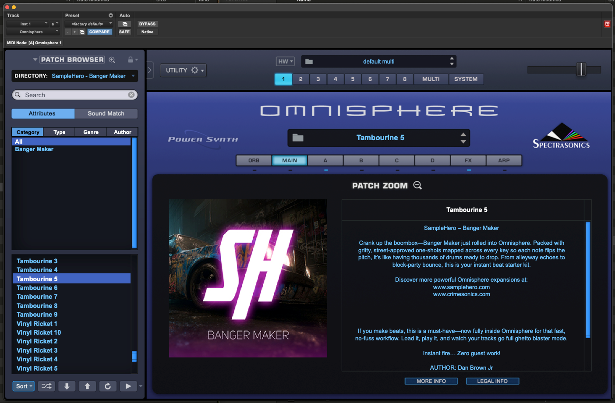Step to previous patch with up arrow
The height and width of the screenshot is (403, 615).
click(87, 386)
